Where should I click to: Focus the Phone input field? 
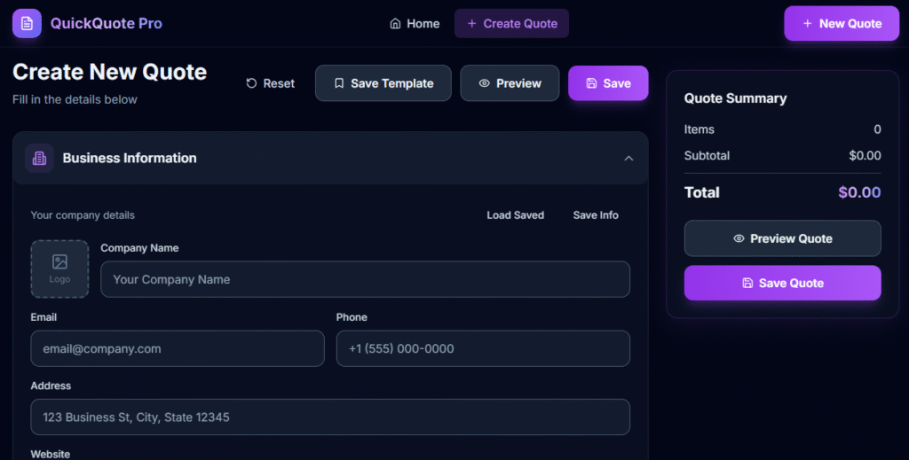click(483, 348)
